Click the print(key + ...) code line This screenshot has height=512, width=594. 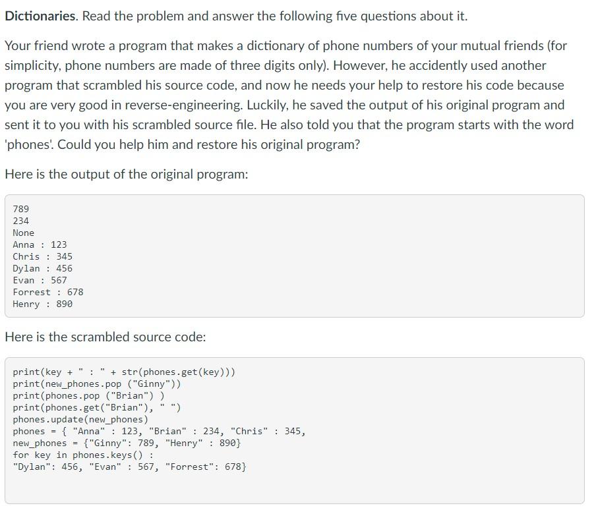124,372
